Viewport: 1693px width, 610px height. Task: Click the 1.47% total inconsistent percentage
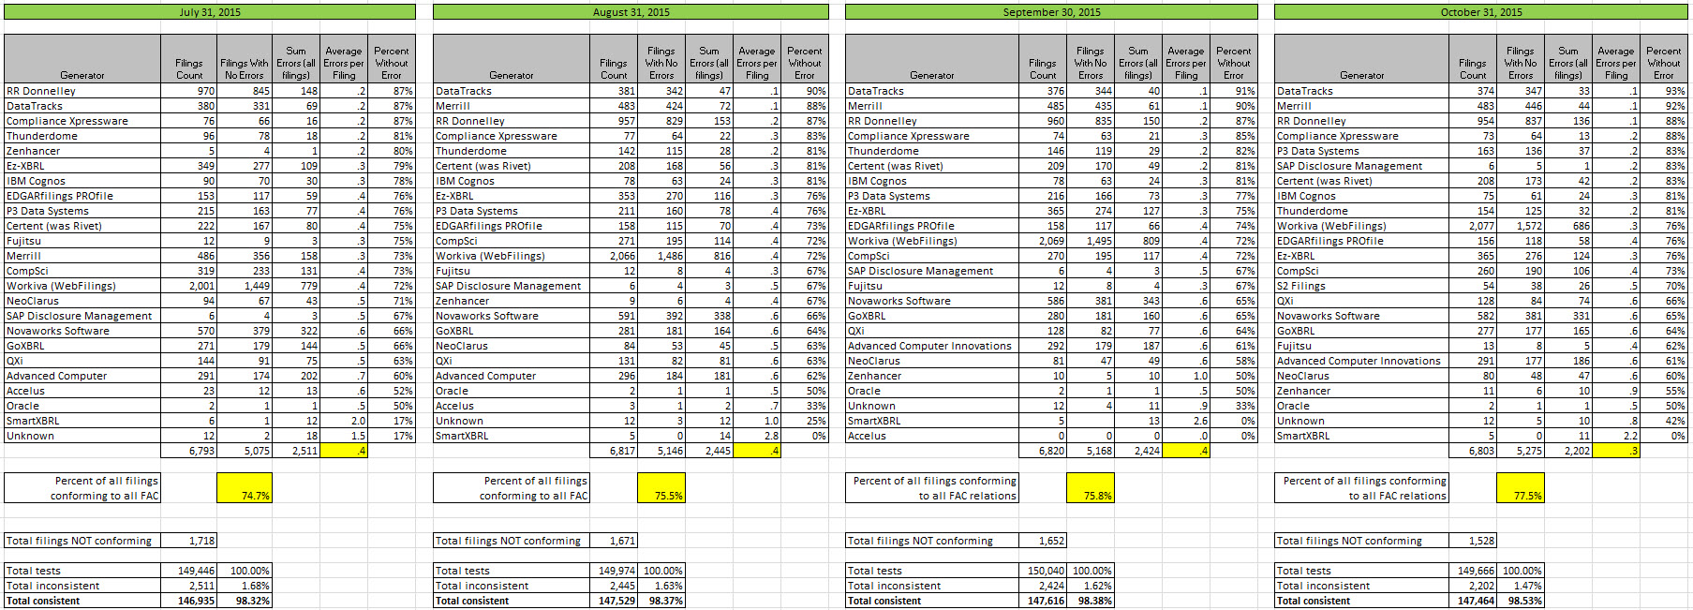pyautogui.click(x=1520, y=586)
